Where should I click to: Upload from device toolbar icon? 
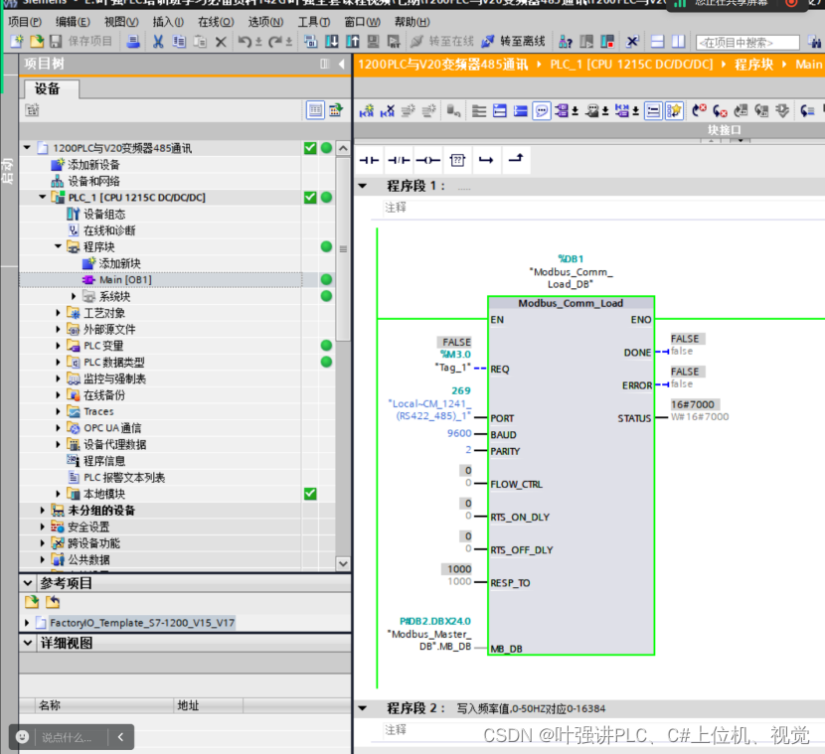coord(353,42)
